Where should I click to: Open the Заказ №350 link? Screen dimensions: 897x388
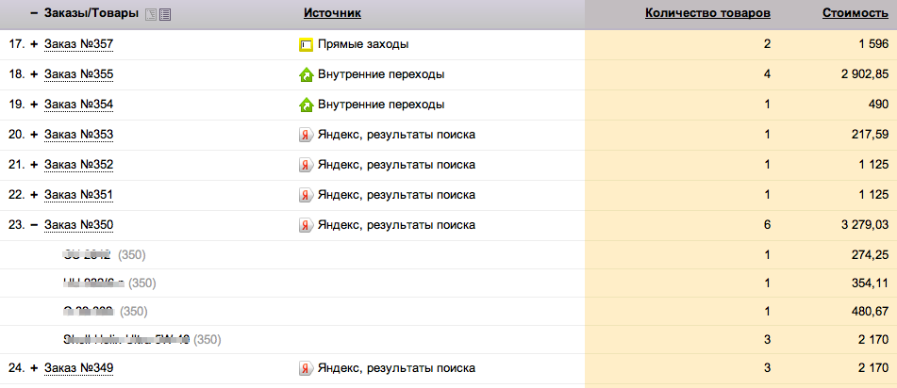point(79,225)
